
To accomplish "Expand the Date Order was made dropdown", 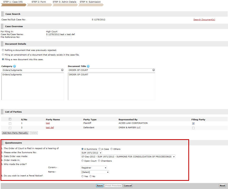I will (128, 157).
